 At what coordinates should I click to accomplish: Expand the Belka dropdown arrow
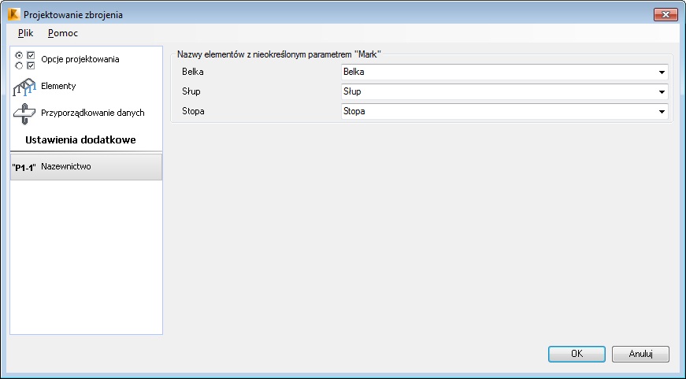click(662, 72)
